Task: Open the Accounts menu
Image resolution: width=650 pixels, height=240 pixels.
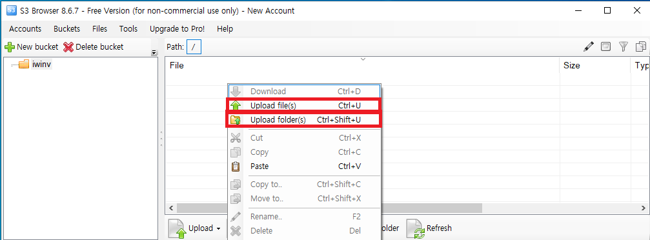Action: [x=25, y=29]
